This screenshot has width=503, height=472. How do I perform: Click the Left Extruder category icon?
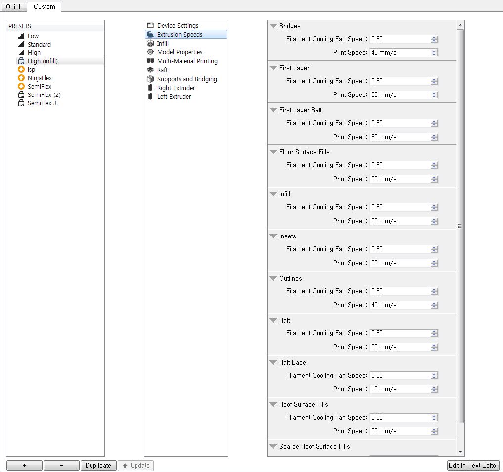point(150,96)
